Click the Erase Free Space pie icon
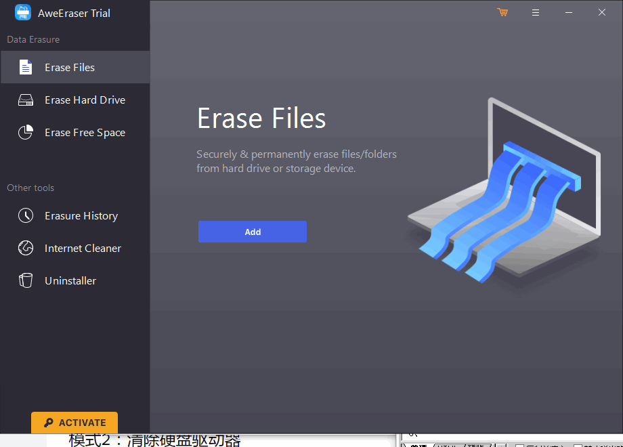 pyautogui.click(x=26, y=132)
